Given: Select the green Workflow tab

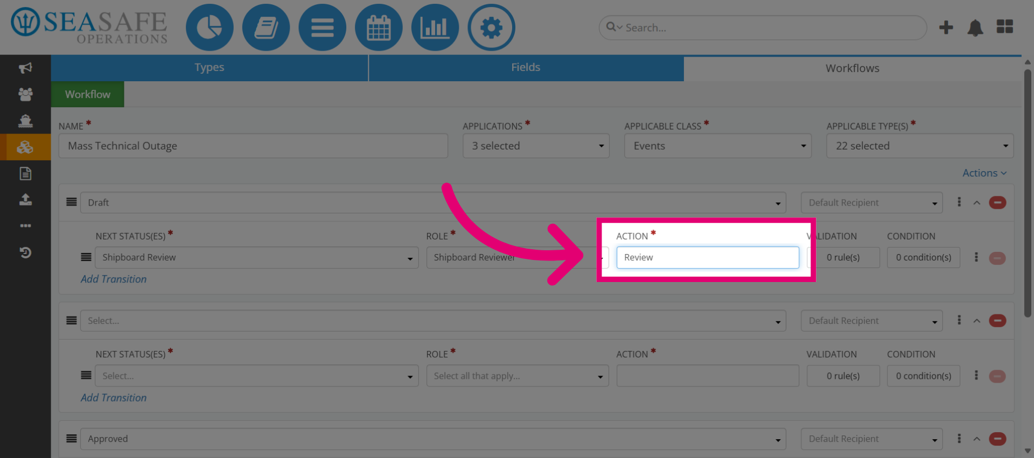Looking at the screenshot, I should click(88, 94).
